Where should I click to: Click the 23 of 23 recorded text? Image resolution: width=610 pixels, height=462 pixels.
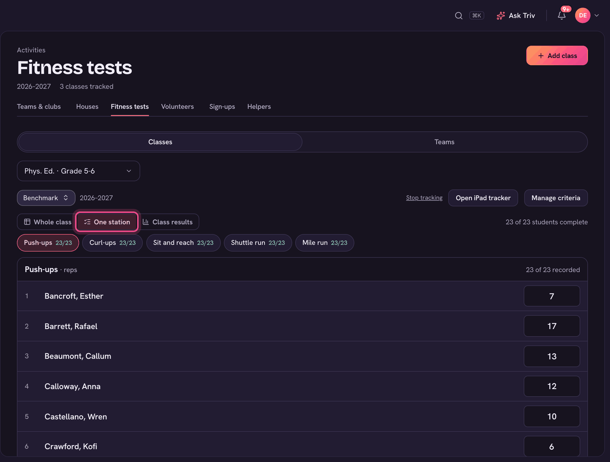[553, 270]
